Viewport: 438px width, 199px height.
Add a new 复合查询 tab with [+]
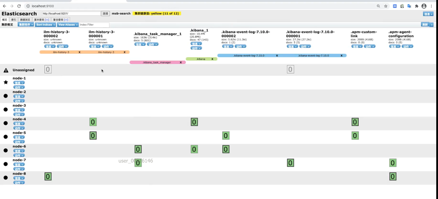coord(66,20)
